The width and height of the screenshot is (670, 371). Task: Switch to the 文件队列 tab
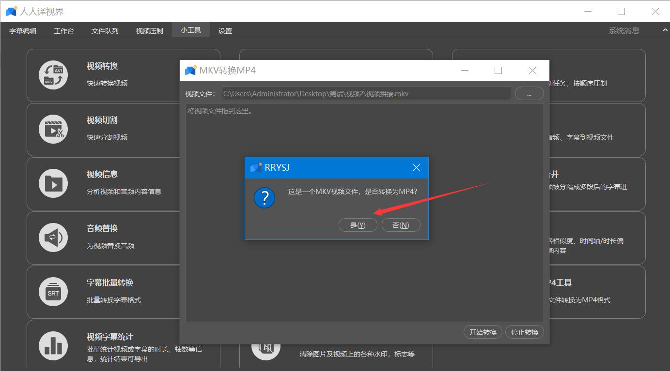(105, 30)
